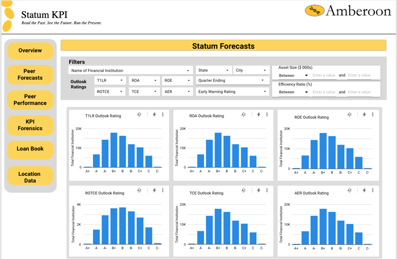Click the 'Statum KPI' header title
The image size is (397, 259).
click(x=44, y=15)
